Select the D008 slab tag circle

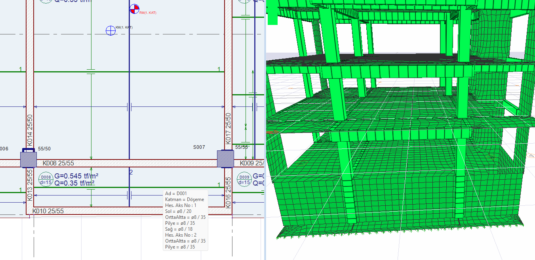(x=46, y=179)
